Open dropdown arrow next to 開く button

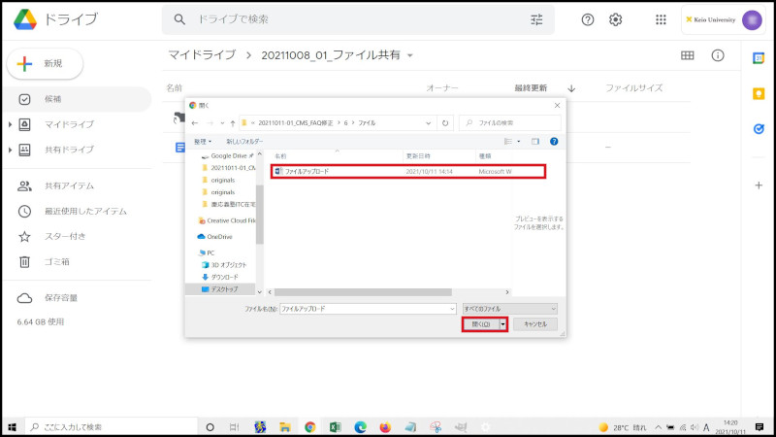503,324
